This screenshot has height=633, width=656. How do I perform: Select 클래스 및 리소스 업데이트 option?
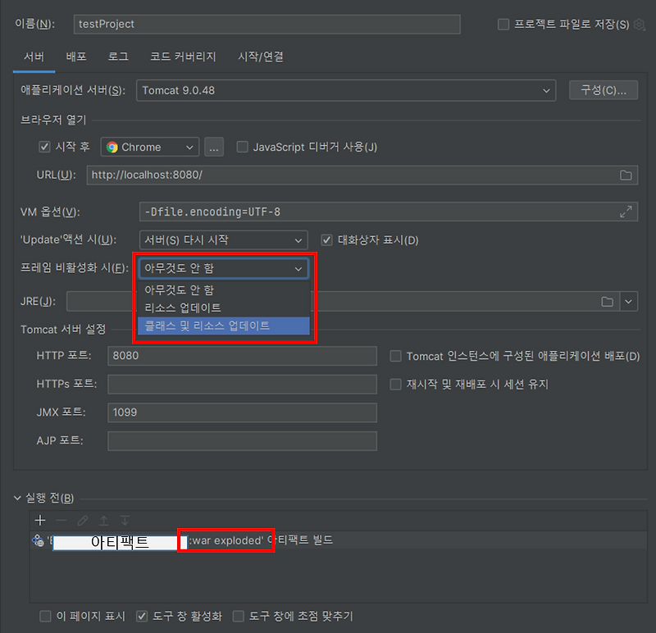(226, 326)
